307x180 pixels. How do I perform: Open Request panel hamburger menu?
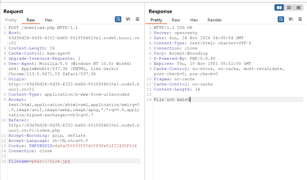point(137,19)
